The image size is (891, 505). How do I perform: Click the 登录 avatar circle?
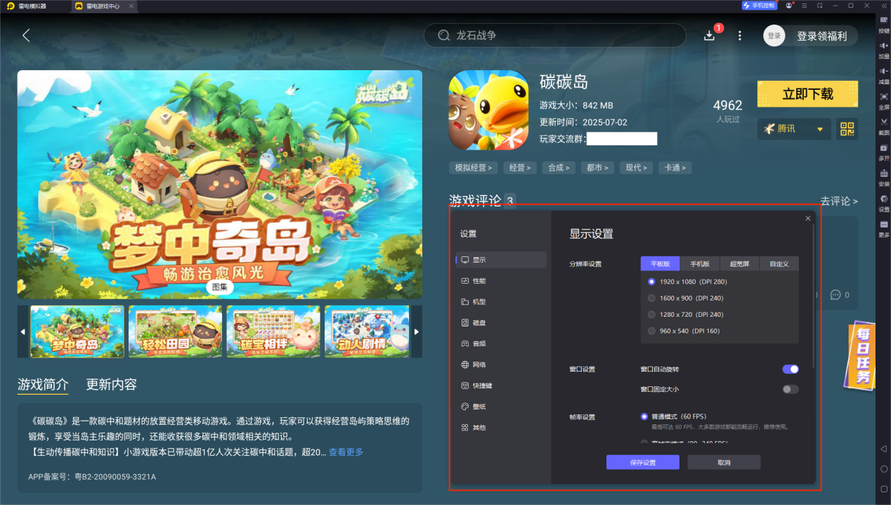coord(774,36)
